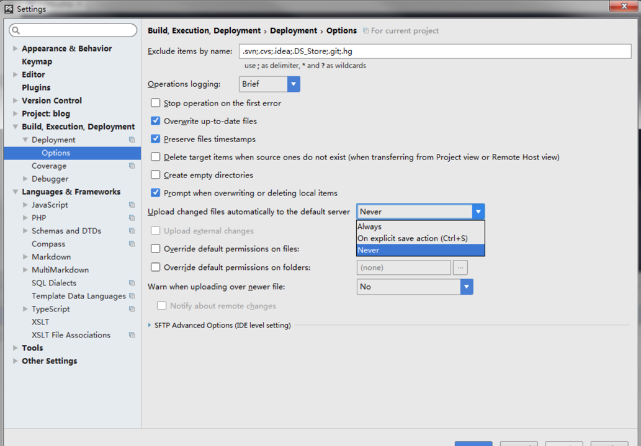
Task: Click the search magnifier icon in settings
Action: [x=16, y=30]
